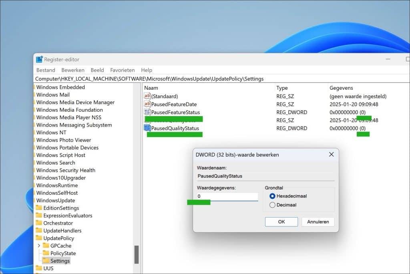Select the Windows10Upgrader key

pos(61,178)
